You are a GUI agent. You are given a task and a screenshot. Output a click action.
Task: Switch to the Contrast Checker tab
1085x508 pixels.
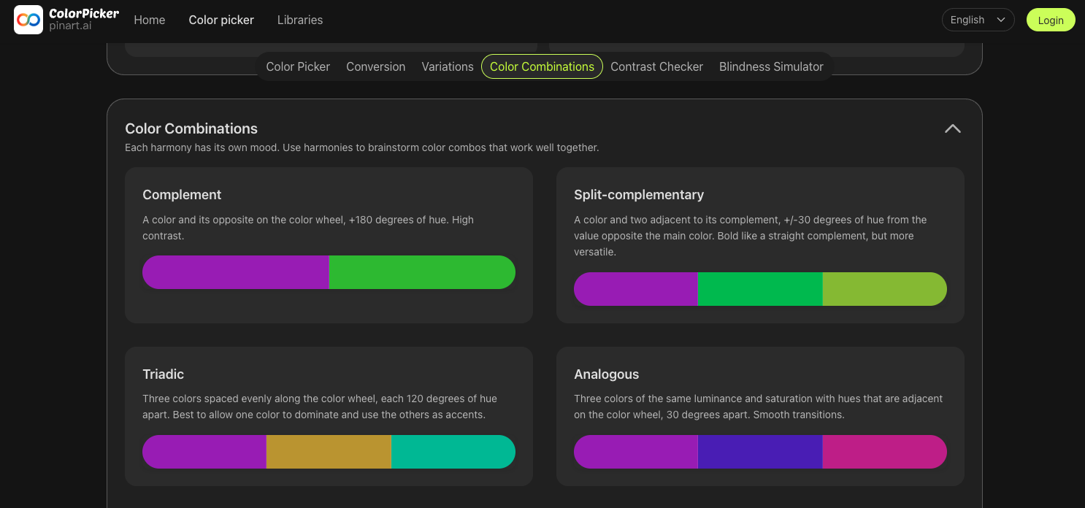click(x=656, y=66)
